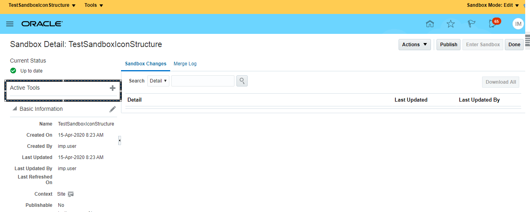
Task: Open Favorites star icon
Action: (451, 24)
